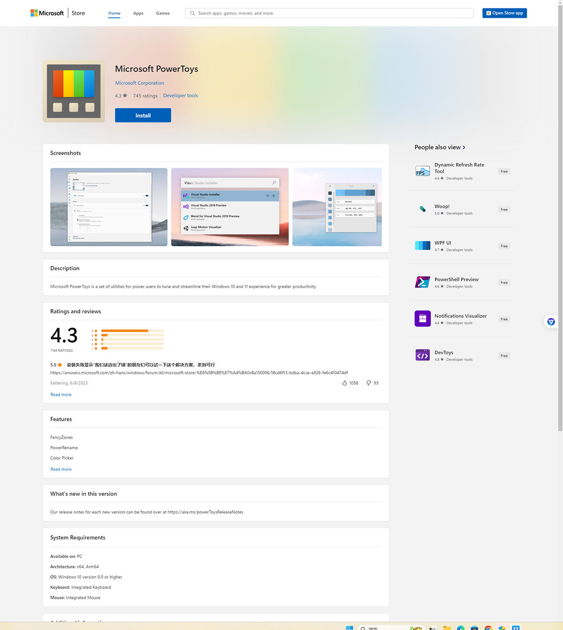Click Open Store app button
The width and height of the screenshot is (563, 630).
click(504, 13)
